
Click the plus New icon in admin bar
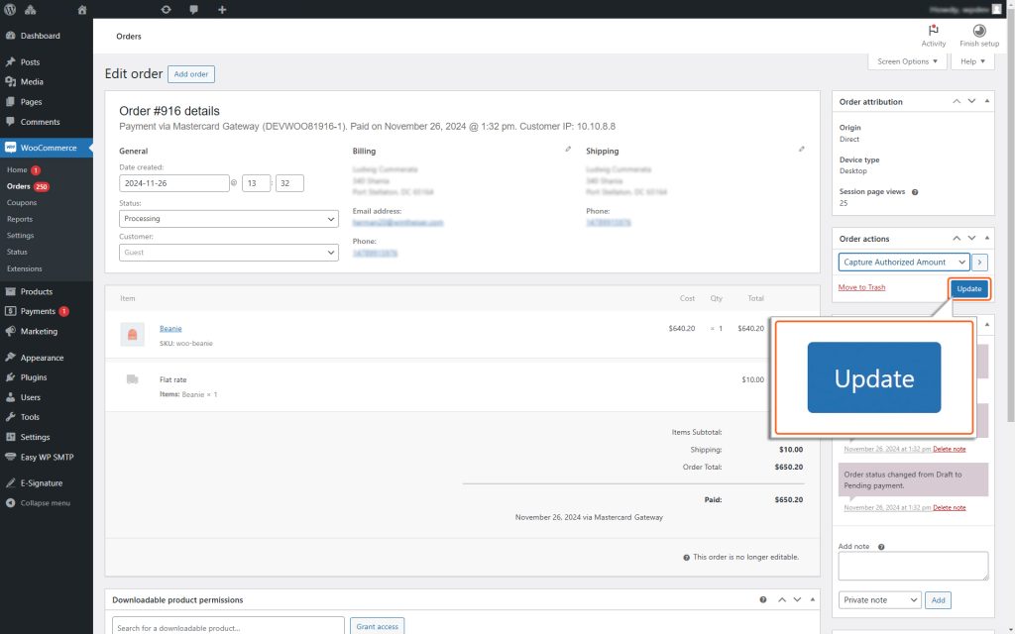[222, 10]
